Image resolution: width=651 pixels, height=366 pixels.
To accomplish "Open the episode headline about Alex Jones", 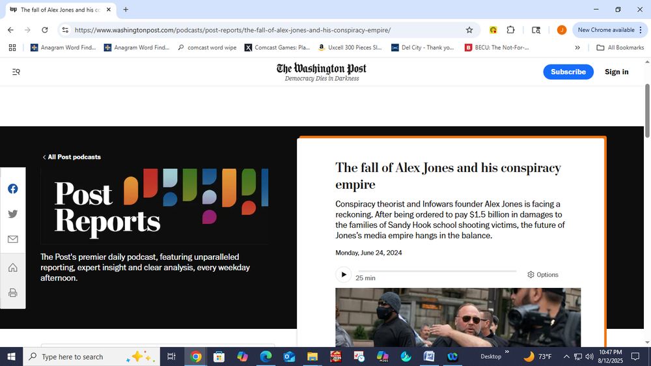I will [448, 176].
